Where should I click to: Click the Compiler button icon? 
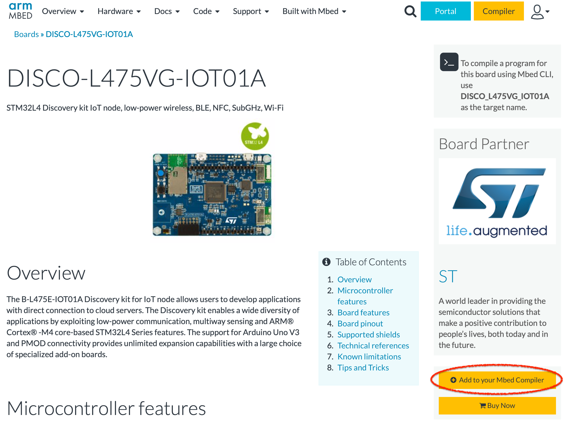(x=498, y=11)
